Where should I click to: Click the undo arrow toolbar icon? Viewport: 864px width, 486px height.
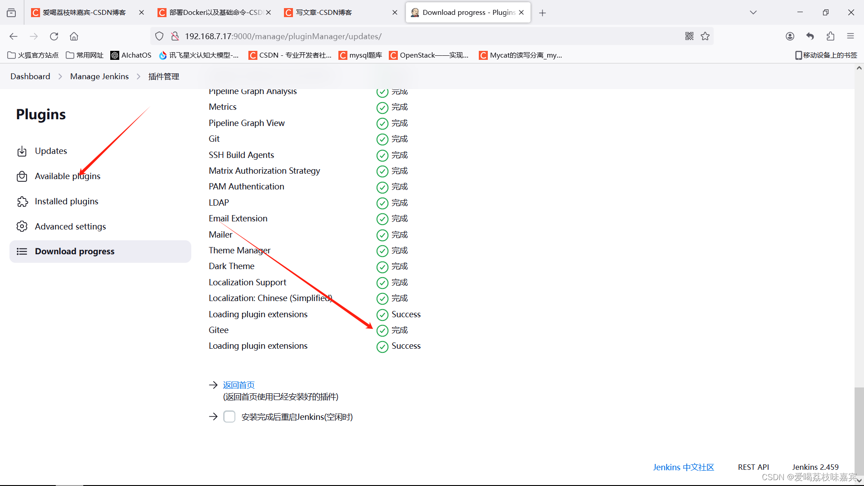810,36
